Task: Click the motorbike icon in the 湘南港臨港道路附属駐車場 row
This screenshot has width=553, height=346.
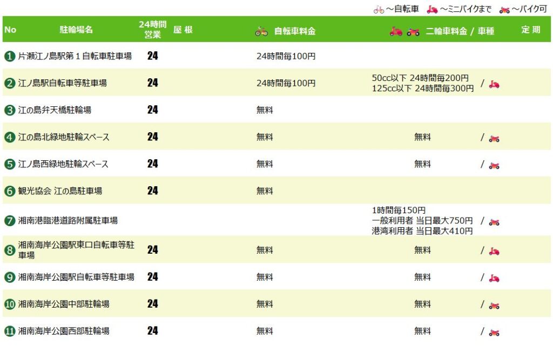Action: pos(494,222)
